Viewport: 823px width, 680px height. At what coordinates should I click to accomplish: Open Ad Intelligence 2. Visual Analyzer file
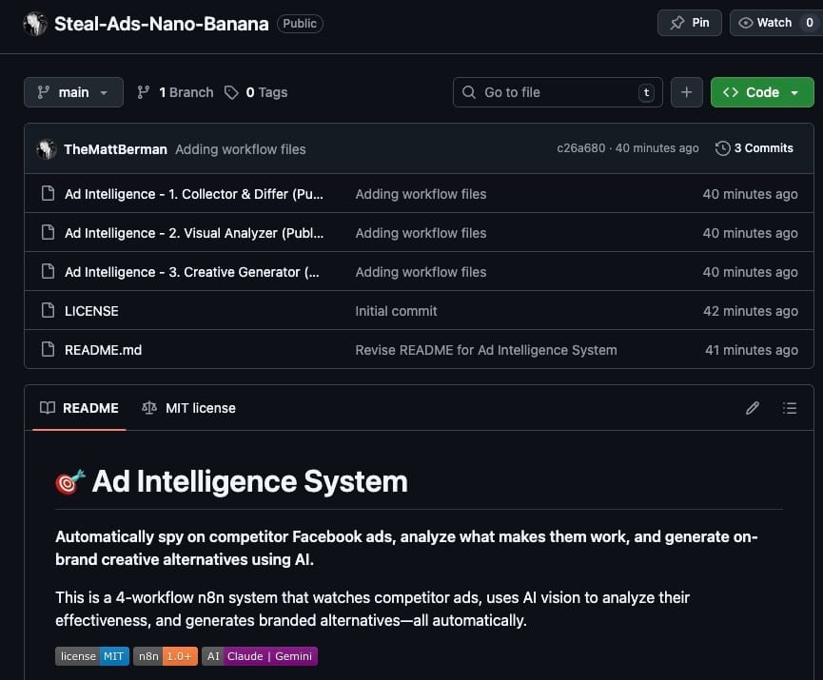pyautogui.click(x=194, y=233)
